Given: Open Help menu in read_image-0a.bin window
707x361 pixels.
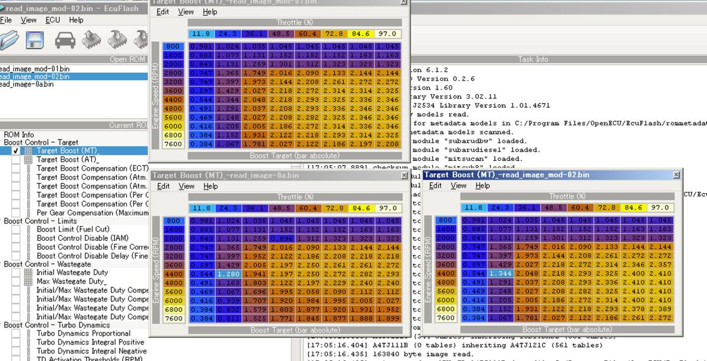Looking at the screenshot, I should click(x=210, y=186).
